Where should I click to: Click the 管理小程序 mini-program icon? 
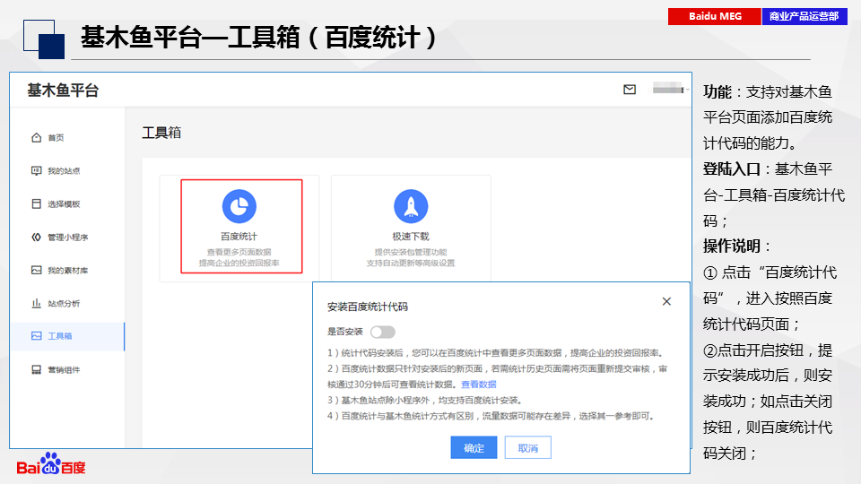[x=36, y=237]
